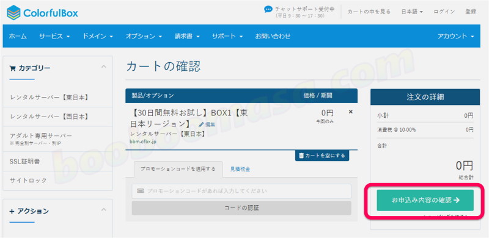
Task: Open the chat support speech-bubble icon
Action: click(x=268, y=9)
